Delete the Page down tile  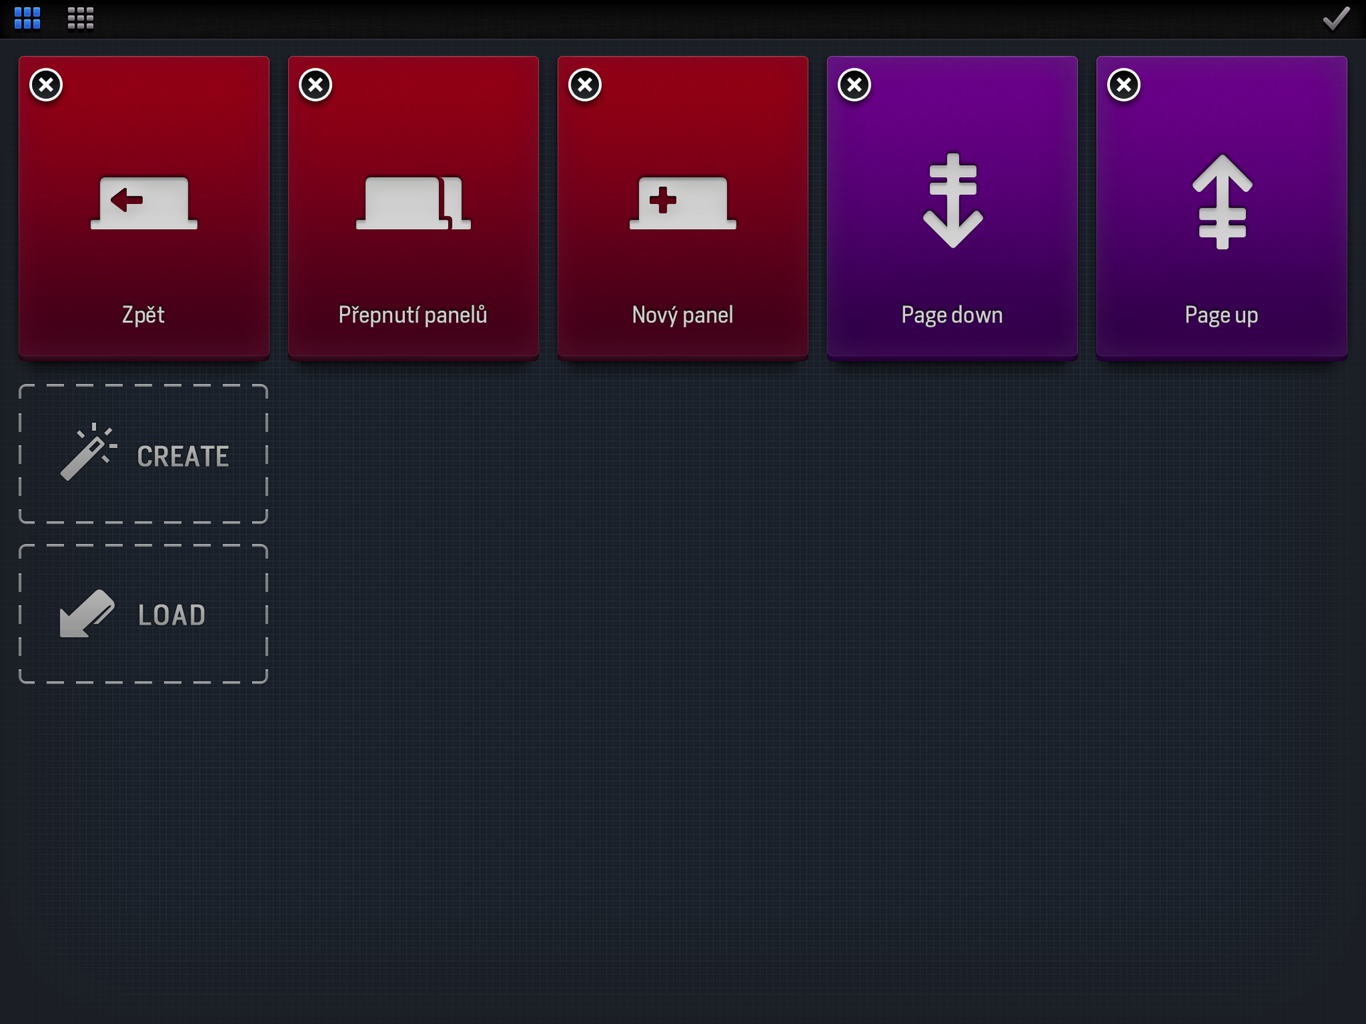coord(854,85)
